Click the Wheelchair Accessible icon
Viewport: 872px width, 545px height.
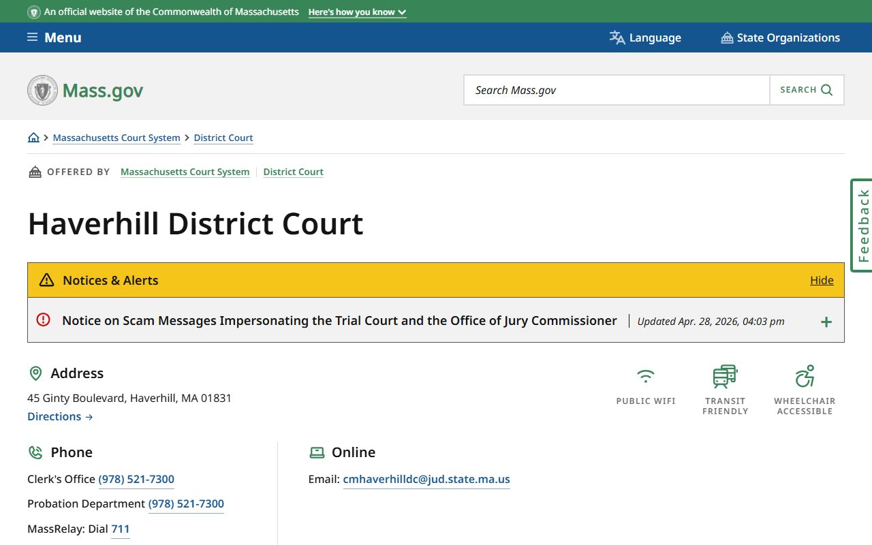(x=805, y=376)
